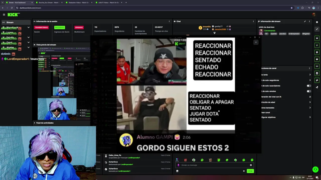The image size is (321, 180).
Task: Bookmark this page with the star icon
Action: (291, 8)
